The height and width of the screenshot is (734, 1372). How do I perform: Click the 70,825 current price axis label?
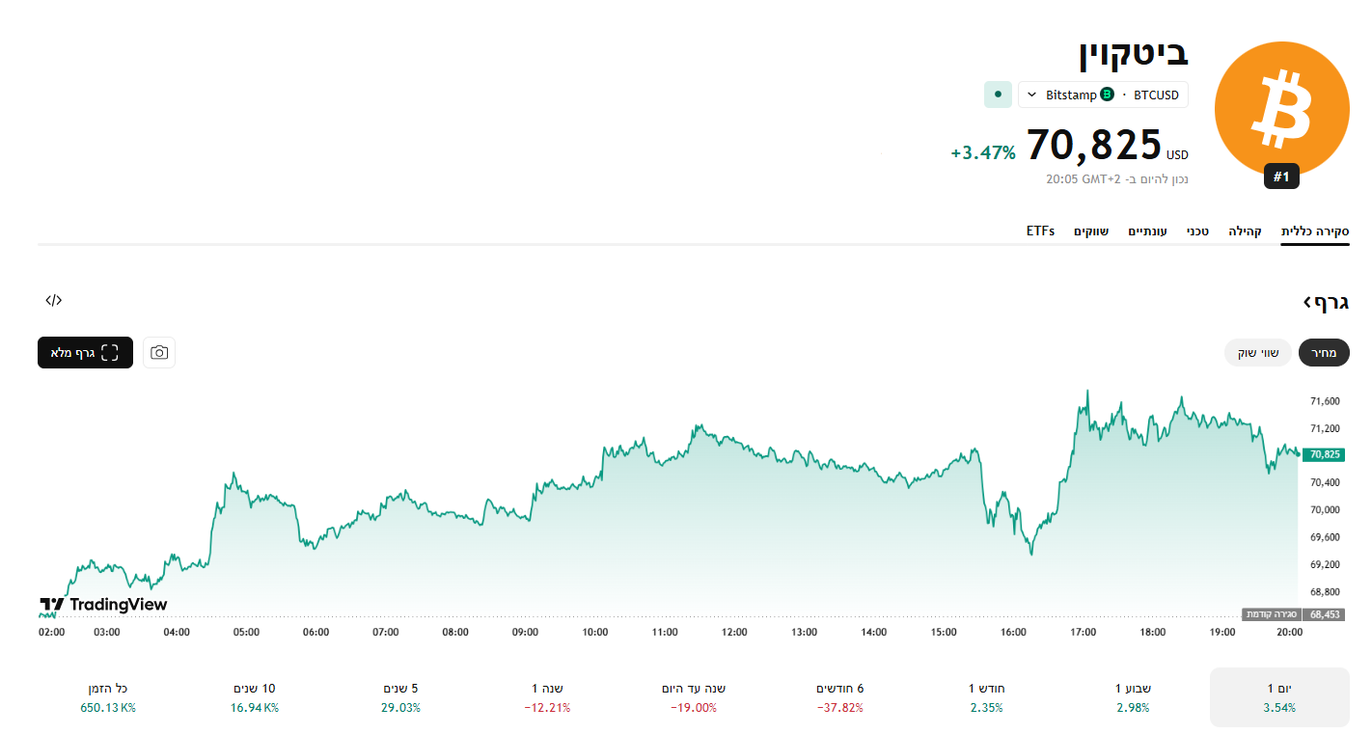tap(1325, 454)
